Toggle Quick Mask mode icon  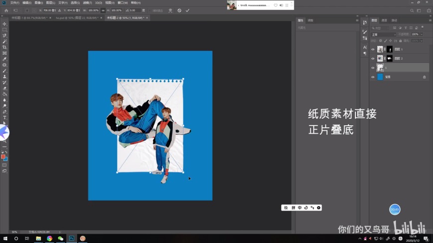(4, 165)
